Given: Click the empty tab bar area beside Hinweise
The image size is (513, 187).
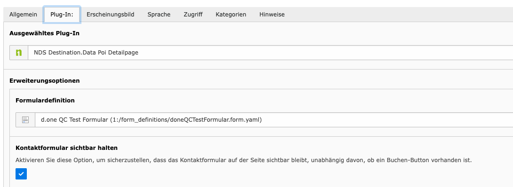Looking at the screenshot, I should pos(401,15).
